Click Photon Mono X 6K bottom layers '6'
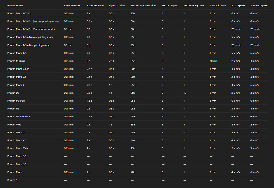The height and width of the screenshot is (188, 274). [162, 148]
